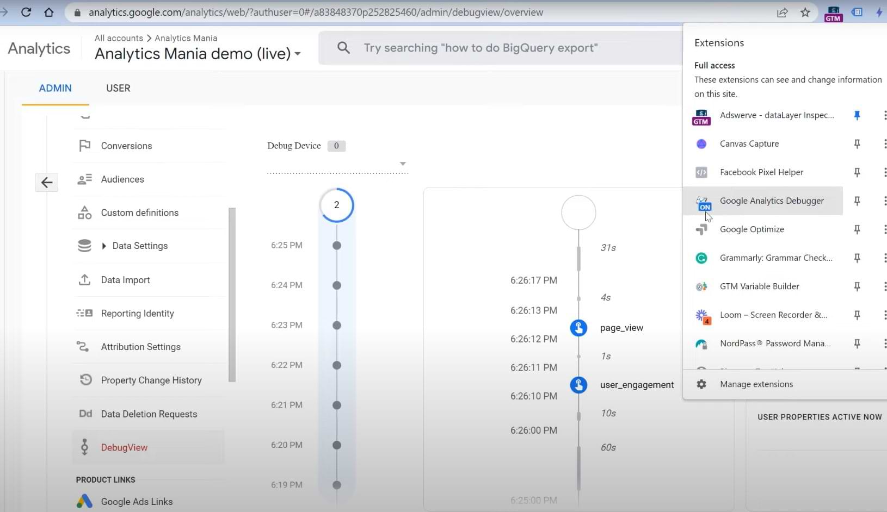Click the GTM extension icon in browser toolbar
This screenshot has height=512, width=887.
pyautogui.click(x=833, y=13)
